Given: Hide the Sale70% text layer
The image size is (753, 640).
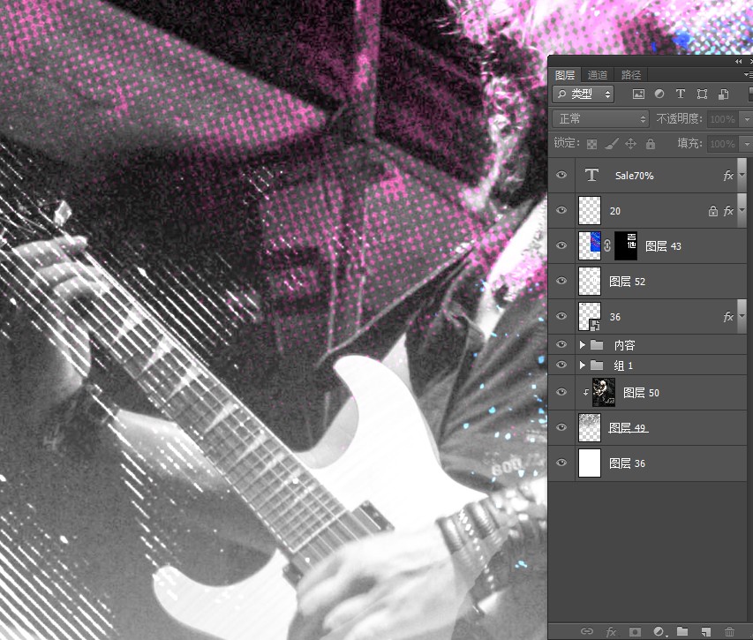Looking at the screenshot, I should pyautogui.click(x=561, y=176).
